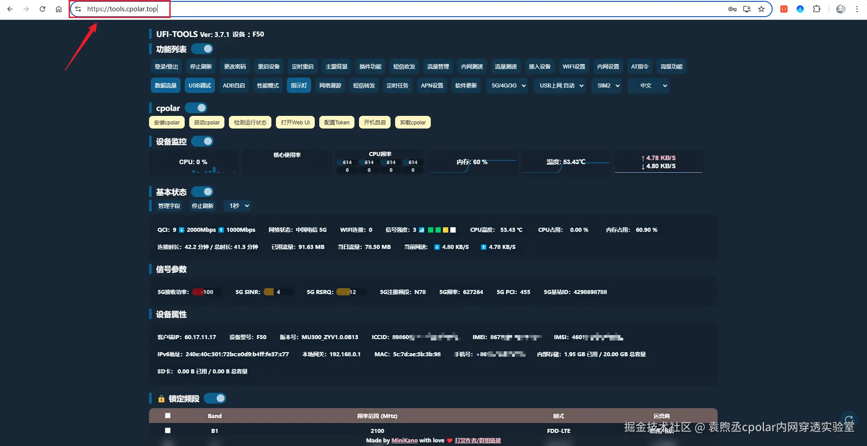Click the 打开Web UI button
Viewport: 867px width, 446px height.
click(x=295, y=123)
